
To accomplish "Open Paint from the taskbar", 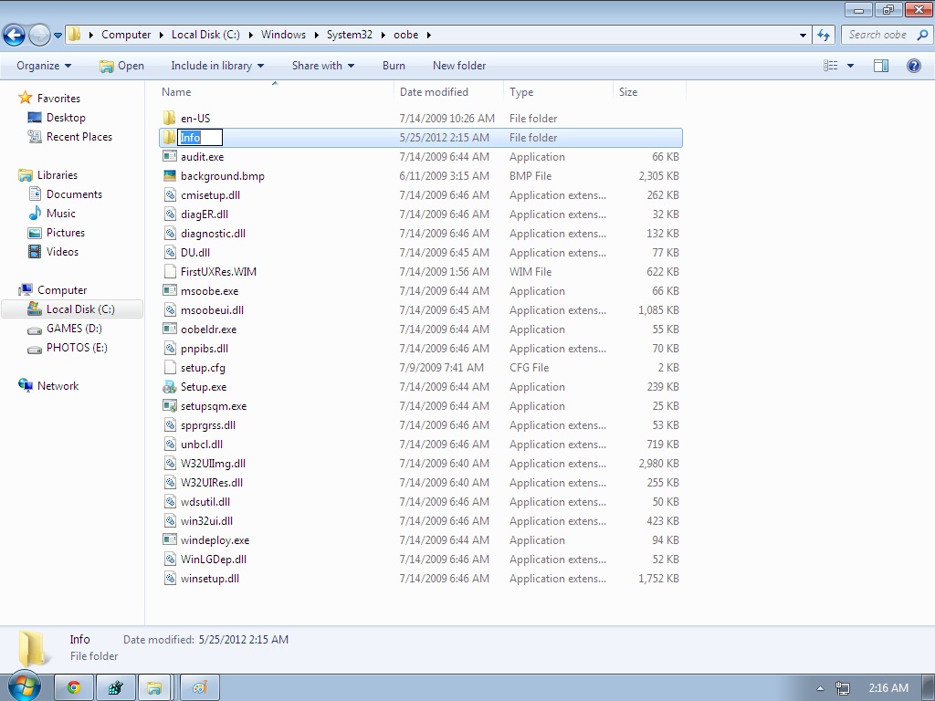I will 200,688.
